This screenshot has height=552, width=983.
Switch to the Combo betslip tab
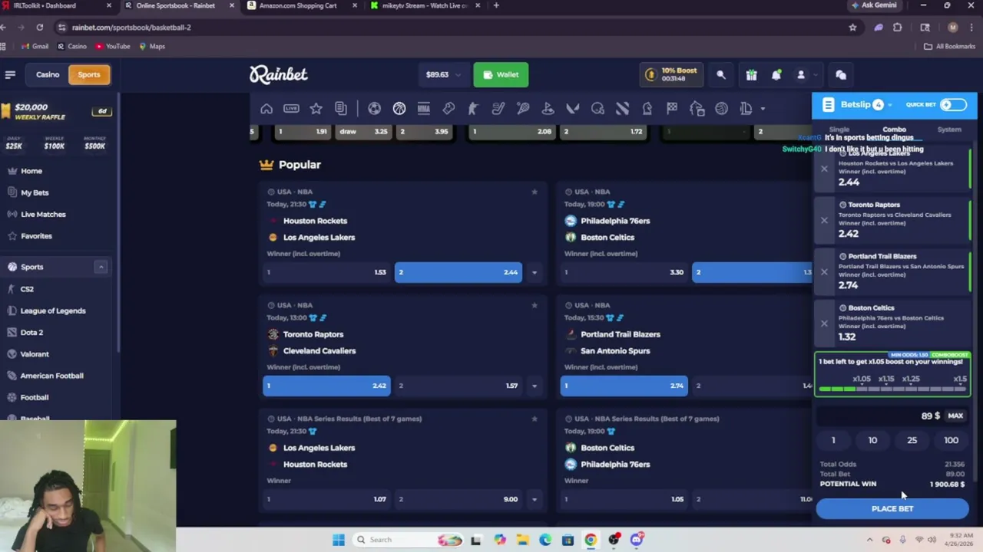pos(894,130)
